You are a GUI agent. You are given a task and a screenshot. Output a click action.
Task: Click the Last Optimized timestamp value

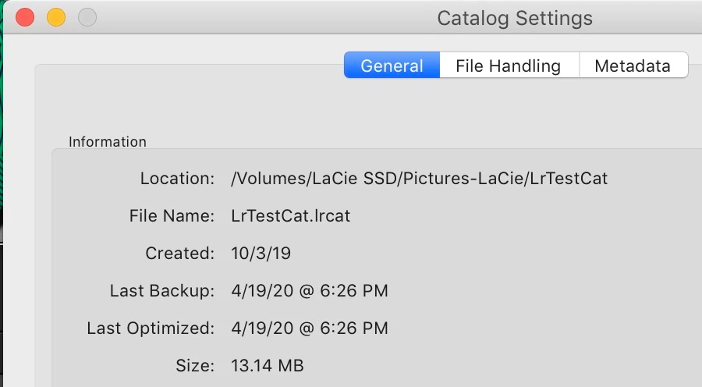(310, 328)
